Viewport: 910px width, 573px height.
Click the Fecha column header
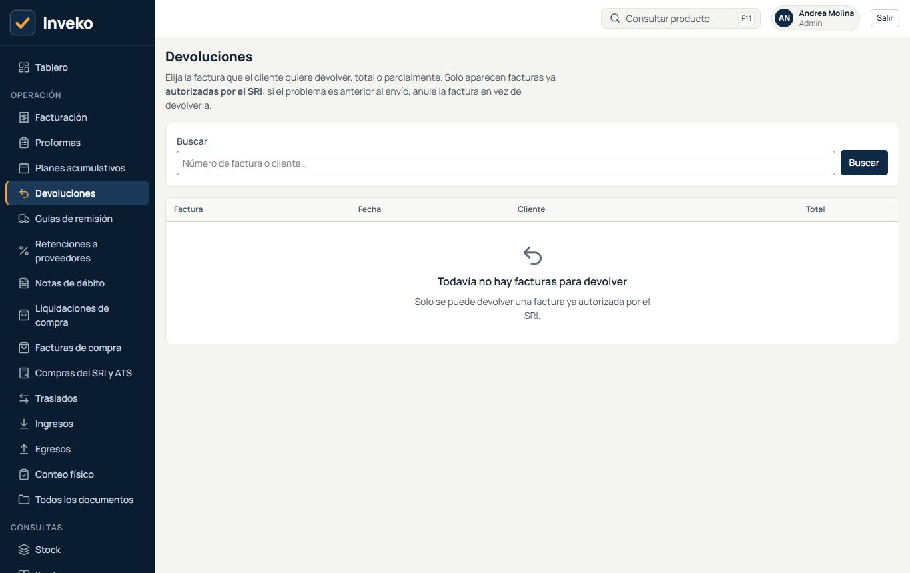tap(370, 209)
